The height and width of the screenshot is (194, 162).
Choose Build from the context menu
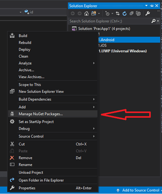[23, 36]
